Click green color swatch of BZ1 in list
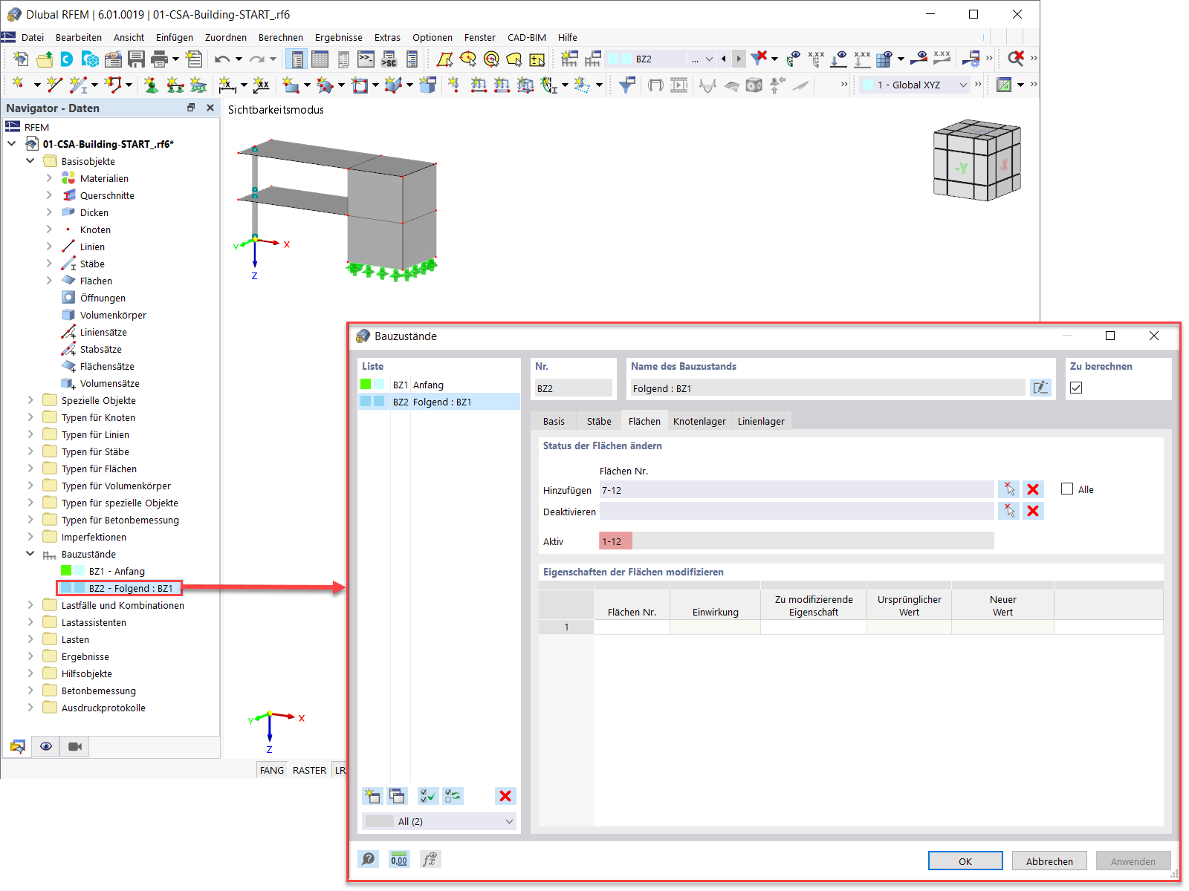1189x891 pixels. coord(366,384)
